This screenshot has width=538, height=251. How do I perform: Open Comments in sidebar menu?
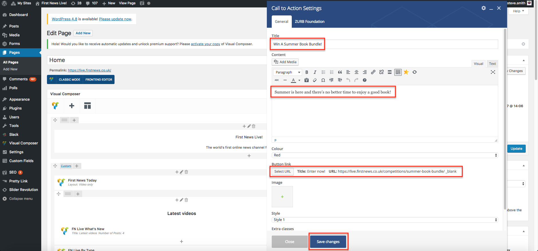21,79
